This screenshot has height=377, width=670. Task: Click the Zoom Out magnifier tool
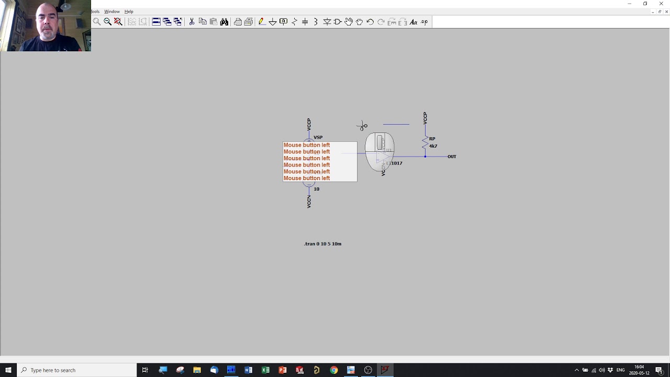click(107, 22)
